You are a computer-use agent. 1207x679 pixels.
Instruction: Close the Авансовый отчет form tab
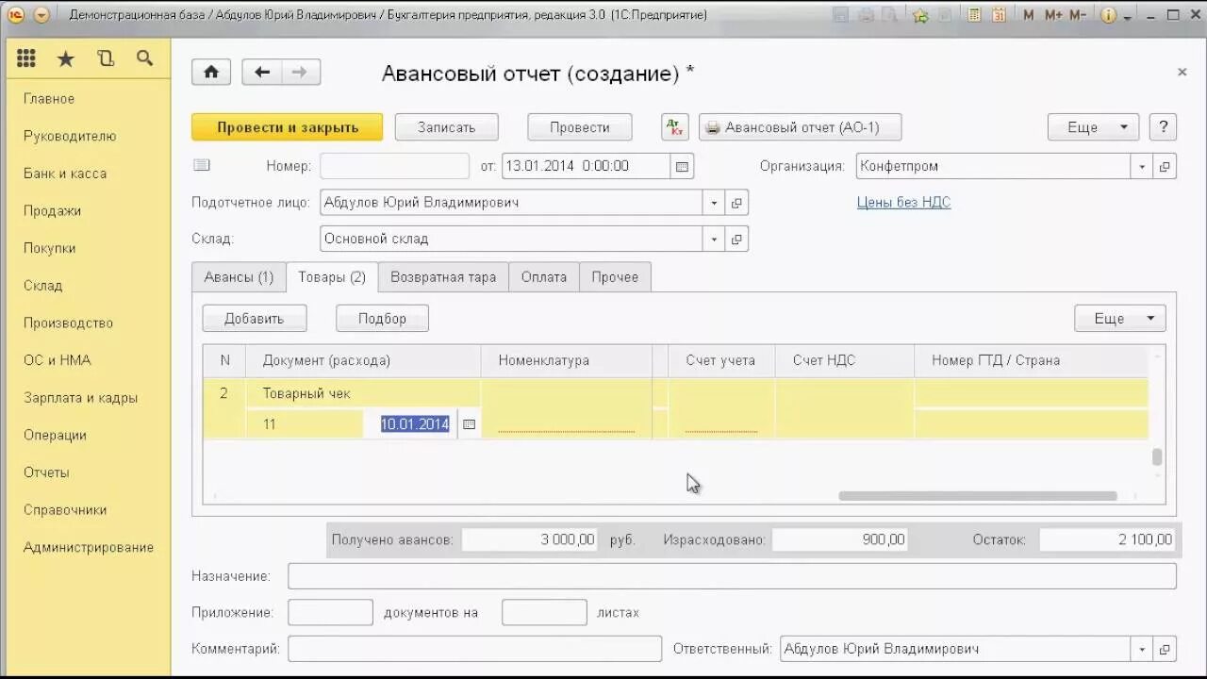point(1182,72)
